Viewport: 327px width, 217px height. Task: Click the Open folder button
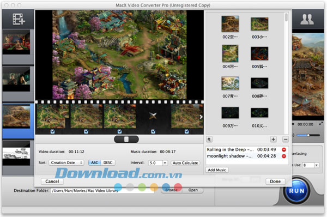(193, 190)
